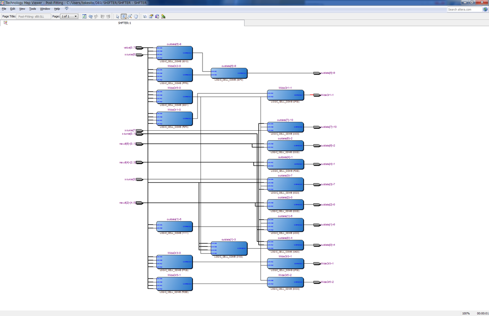Image resolution: width=489 pixels, height=316 pixels.
Task: Select the source[7] input pin
Action: [x=139, y=131]
